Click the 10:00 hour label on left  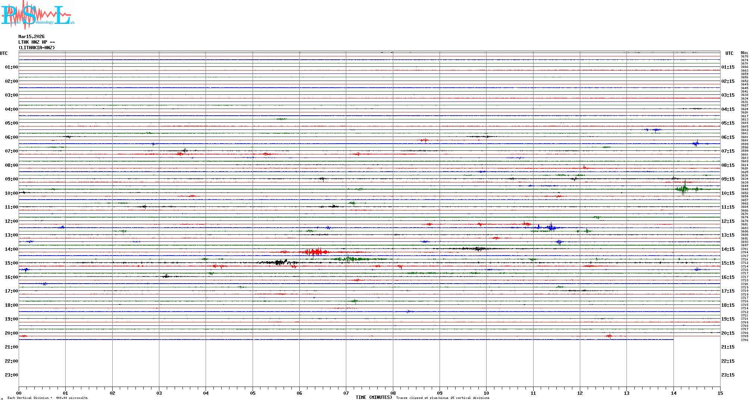(11, 193)
